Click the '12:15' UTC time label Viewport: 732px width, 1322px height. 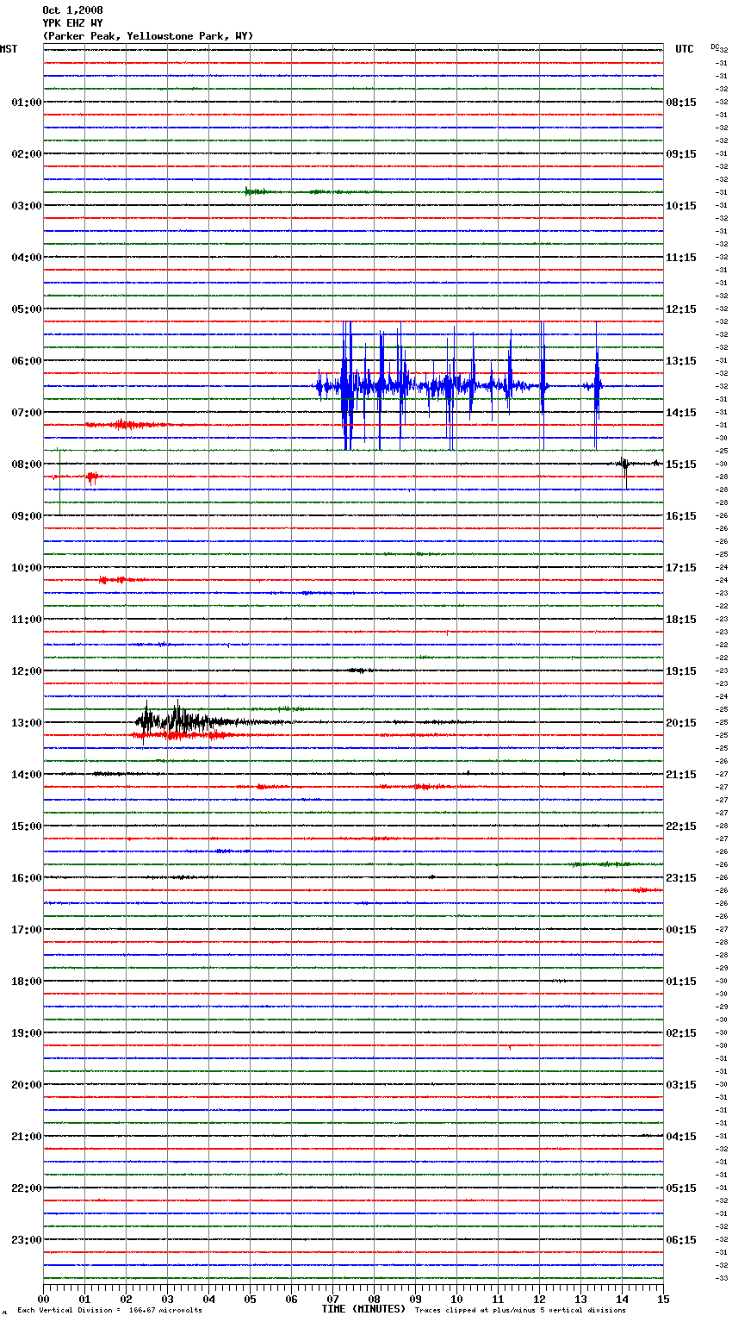tap(681, 309)
